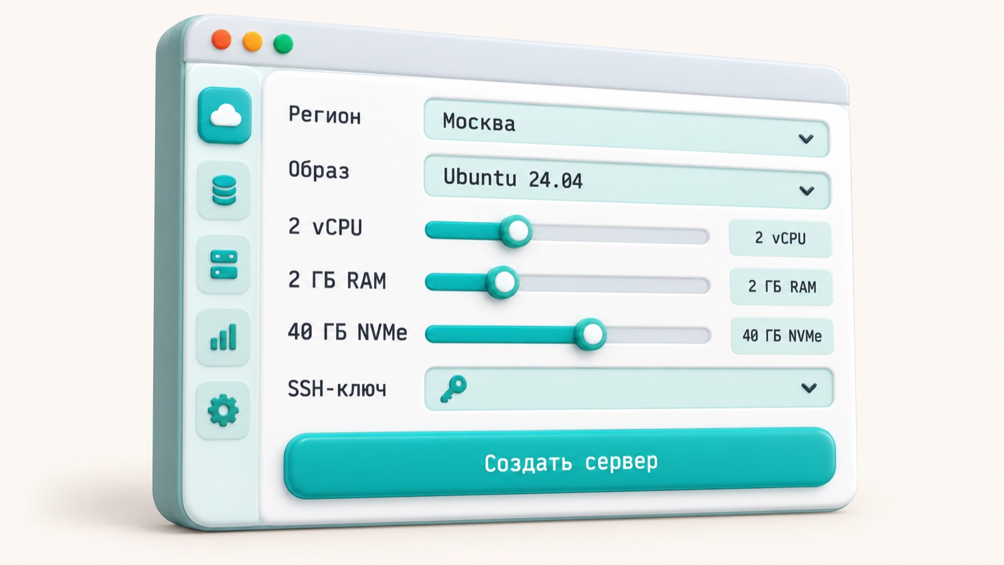Open the database stack icon in sidebar
The height and width of the screenshot is (565, 1004).
[224, 190]
